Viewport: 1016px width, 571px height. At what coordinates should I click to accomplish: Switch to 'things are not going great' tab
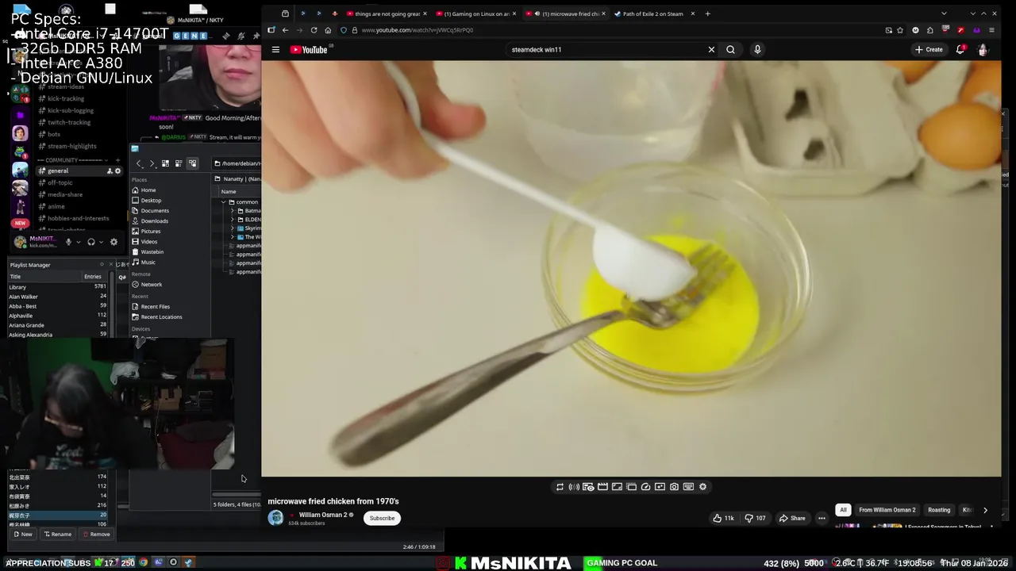(x=387, y=13)
